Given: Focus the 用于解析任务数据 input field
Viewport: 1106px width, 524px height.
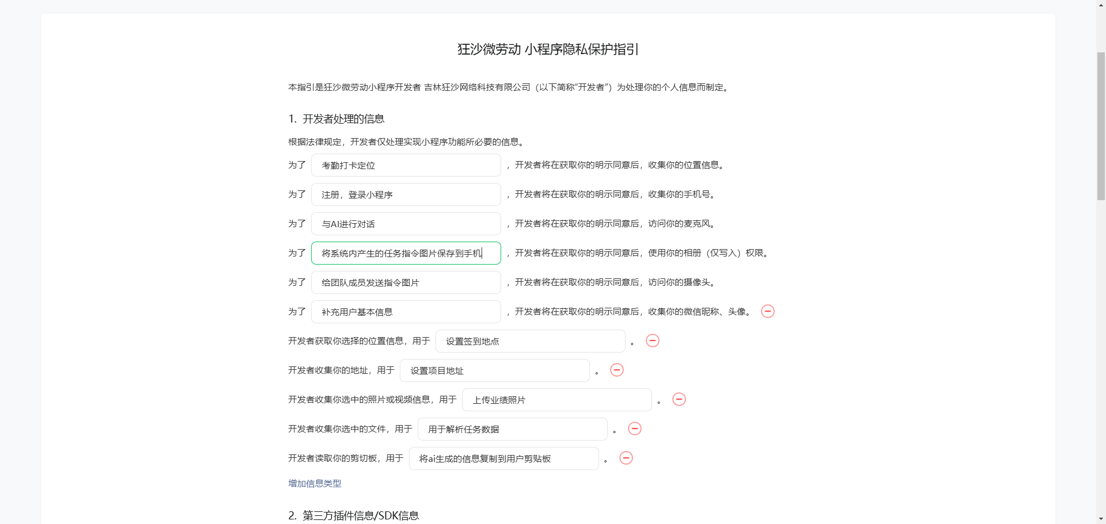Looking at the screenshot, I should pos(513,429).
